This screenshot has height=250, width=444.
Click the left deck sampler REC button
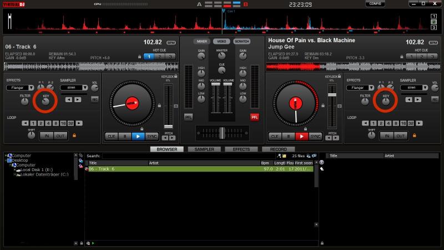pos(94,99)
